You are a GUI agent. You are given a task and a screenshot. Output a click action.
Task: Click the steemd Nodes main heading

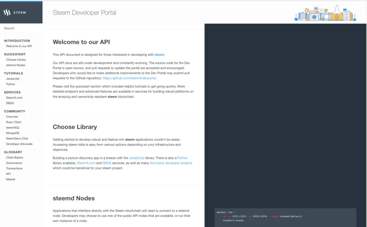[x=74, y=198]
